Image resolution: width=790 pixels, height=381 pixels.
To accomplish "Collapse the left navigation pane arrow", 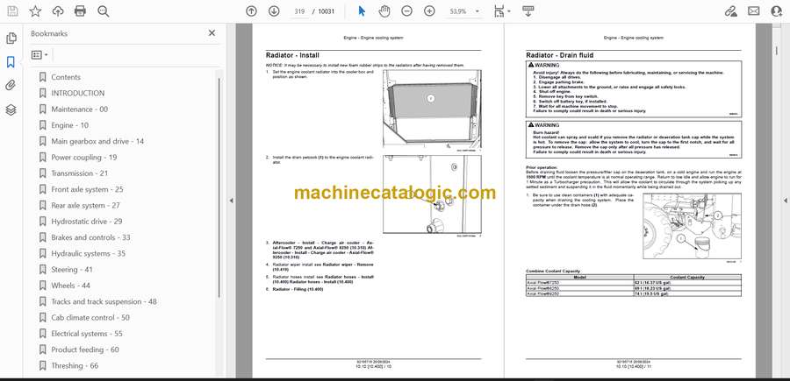I will tap(231, 201).
